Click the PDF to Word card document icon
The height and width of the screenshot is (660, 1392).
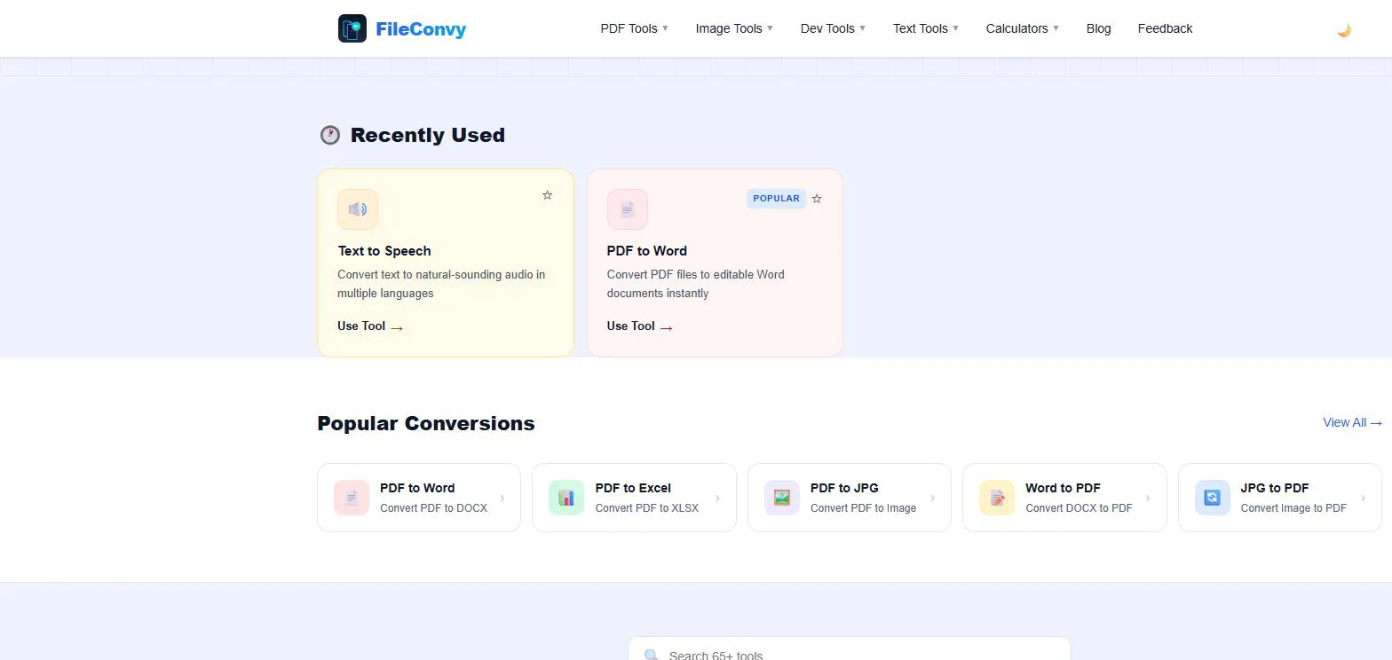pyautogui.click(x=628, y=209)
